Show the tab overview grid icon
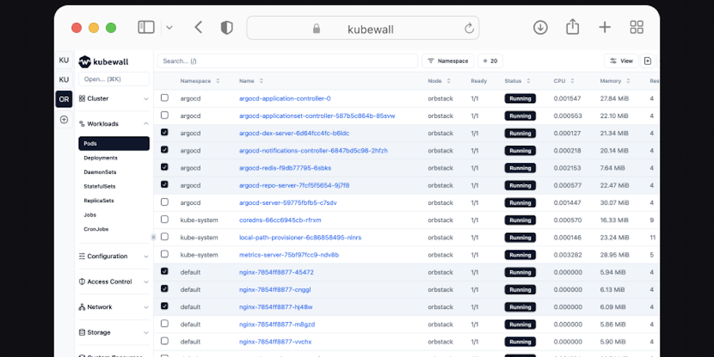The width and height of the screenshot is (714, 357). pyautogui.click(x=637, y=27)
